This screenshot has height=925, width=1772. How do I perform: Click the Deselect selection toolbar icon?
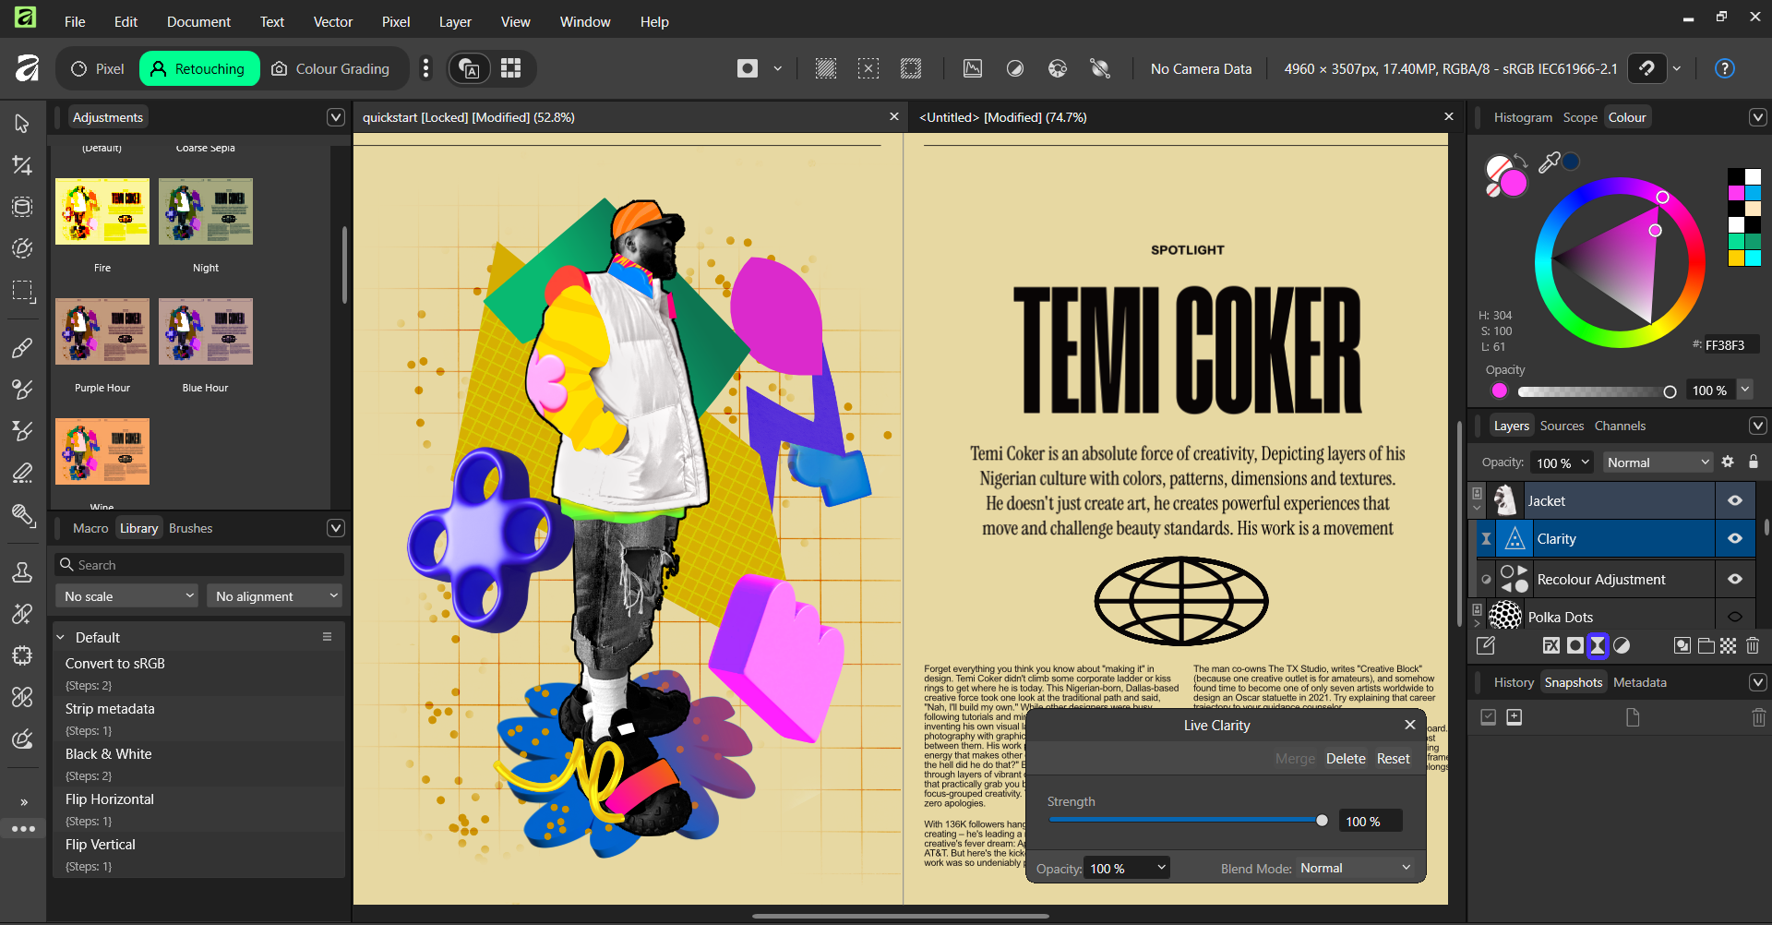point(868,68)
